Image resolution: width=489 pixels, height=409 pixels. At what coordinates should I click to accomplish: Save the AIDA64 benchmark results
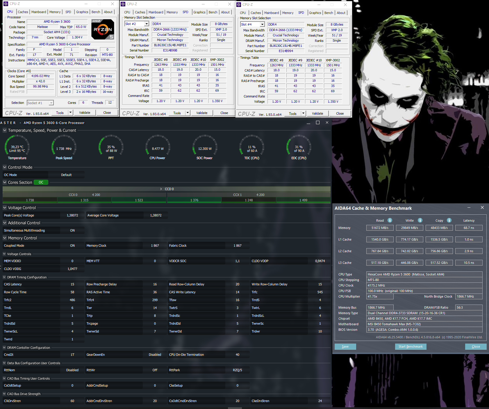coord(345,346)
